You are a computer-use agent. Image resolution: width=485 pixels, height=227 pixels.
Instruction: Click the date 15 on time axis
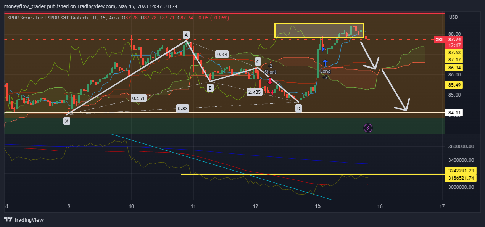317,206
